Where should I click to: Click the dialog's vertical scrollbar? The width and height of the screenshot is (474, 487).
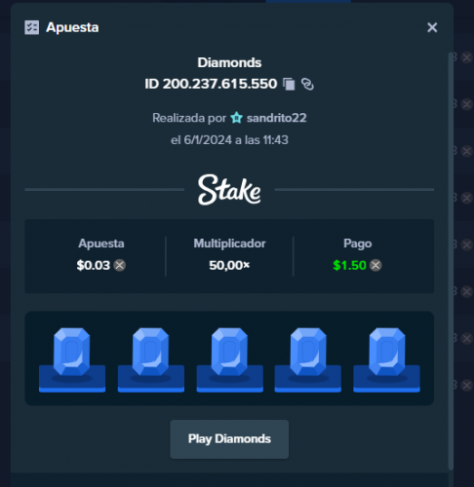[451, 260]
